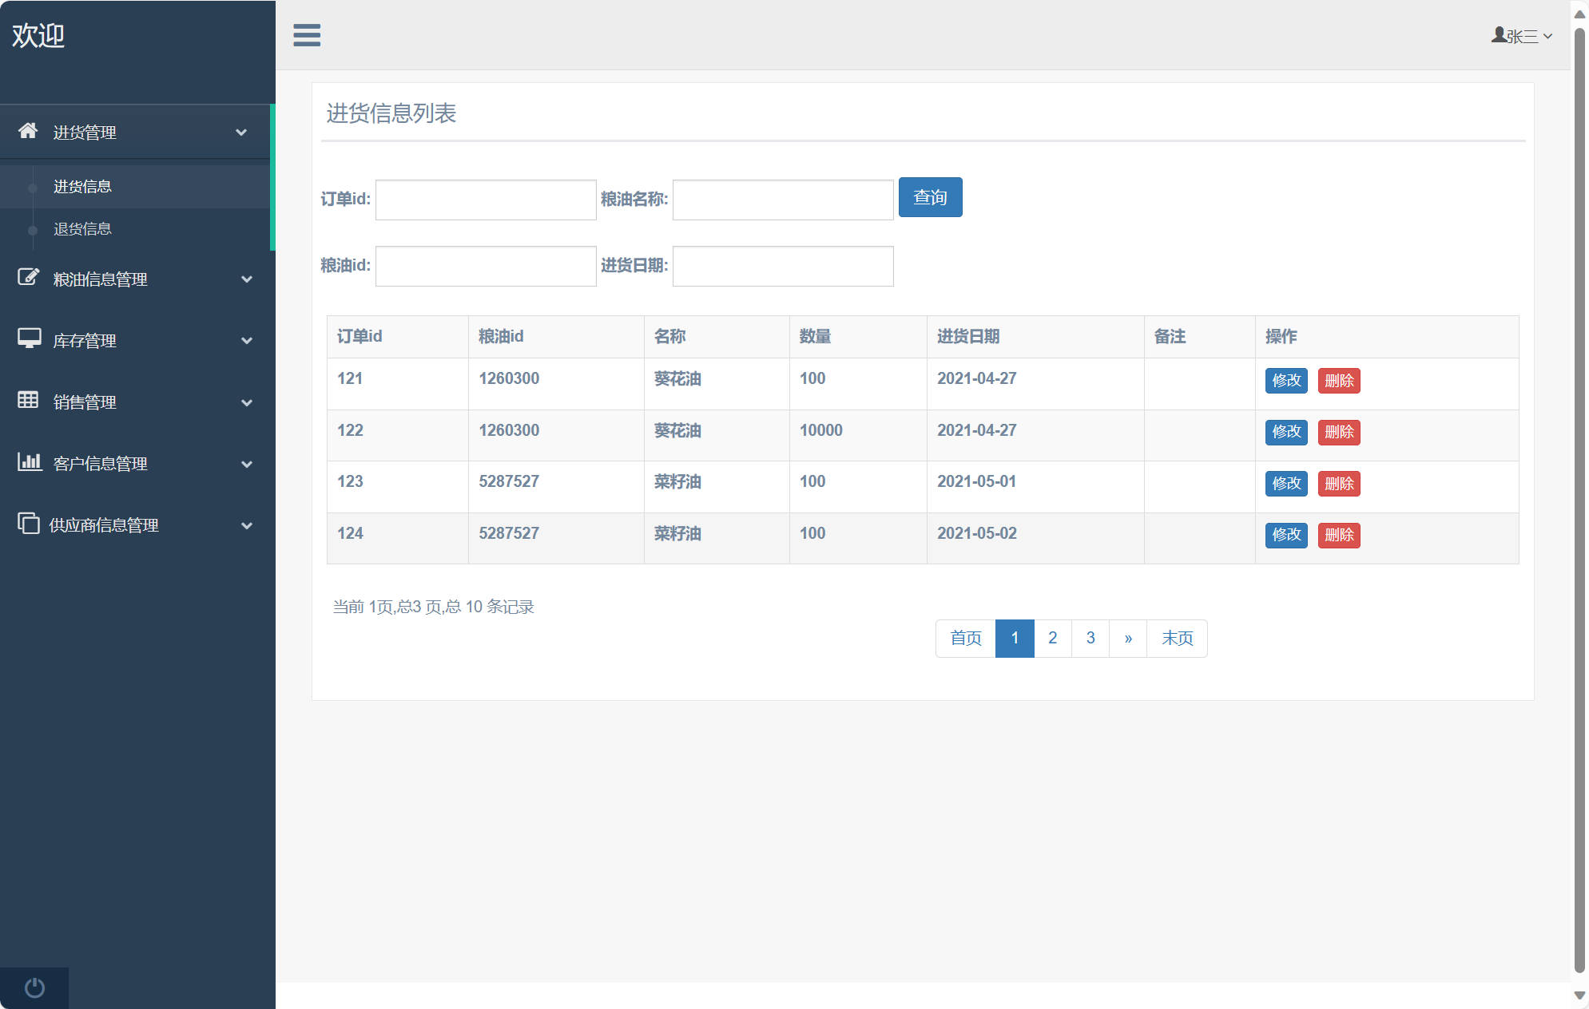
Task: Collapse the 进货管理 menu chevron
Action: pyautogui.click(x=241, y=133)
